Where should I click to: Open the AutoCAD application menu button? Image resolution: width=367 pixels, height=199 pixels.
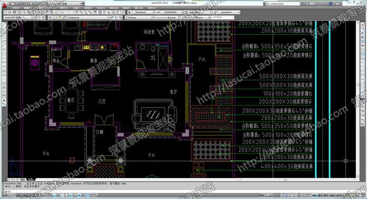point(5,5)
